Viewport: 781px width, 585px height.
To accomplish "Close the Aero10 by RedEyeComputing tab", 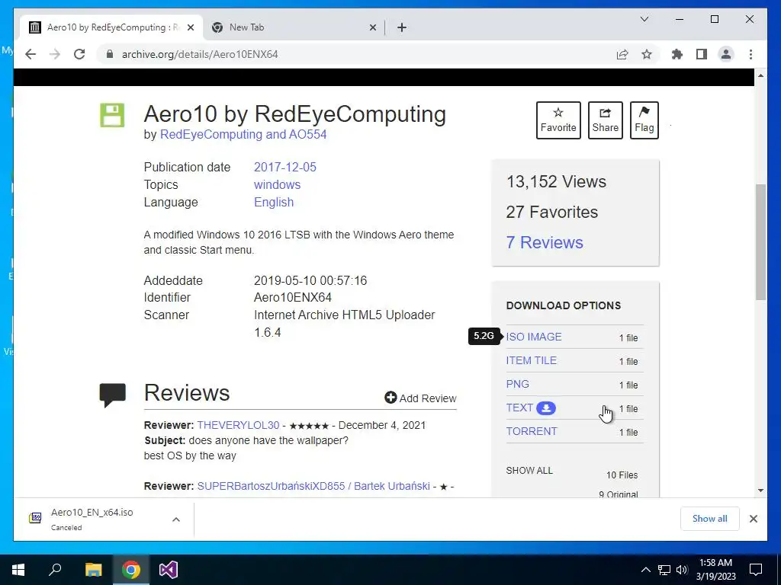I will point(190,27).
